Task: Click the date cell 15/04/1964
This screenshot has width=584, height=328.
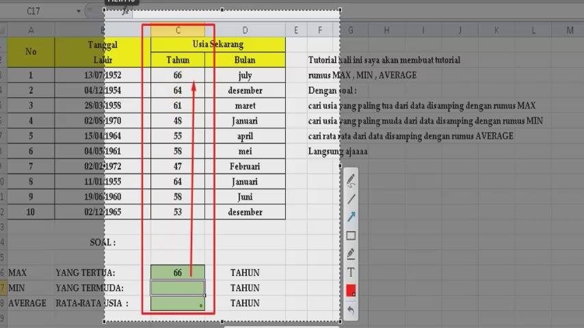Action: click(x=103, y=136)
